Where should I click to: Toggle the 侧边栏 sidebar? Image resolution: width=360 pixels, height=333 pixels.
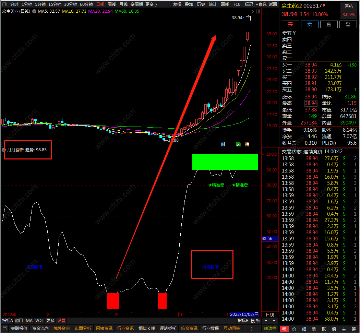click(270, 329)
